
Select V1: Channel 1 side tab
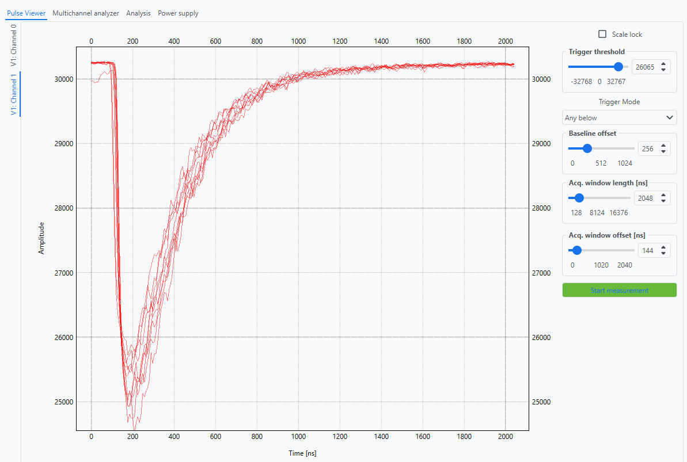coord(14,94)
